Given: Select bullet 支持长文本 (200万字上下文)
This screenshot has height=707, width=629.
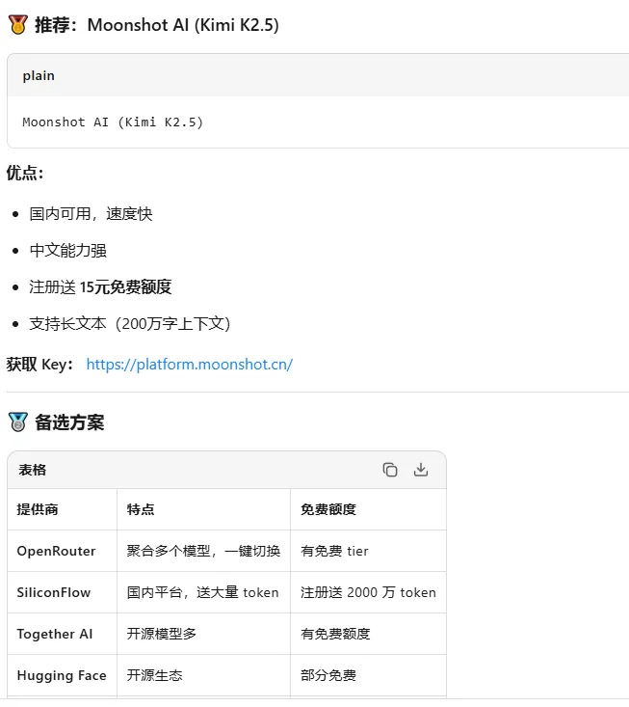Looking at the screenshot, I should tap(130, 324).
